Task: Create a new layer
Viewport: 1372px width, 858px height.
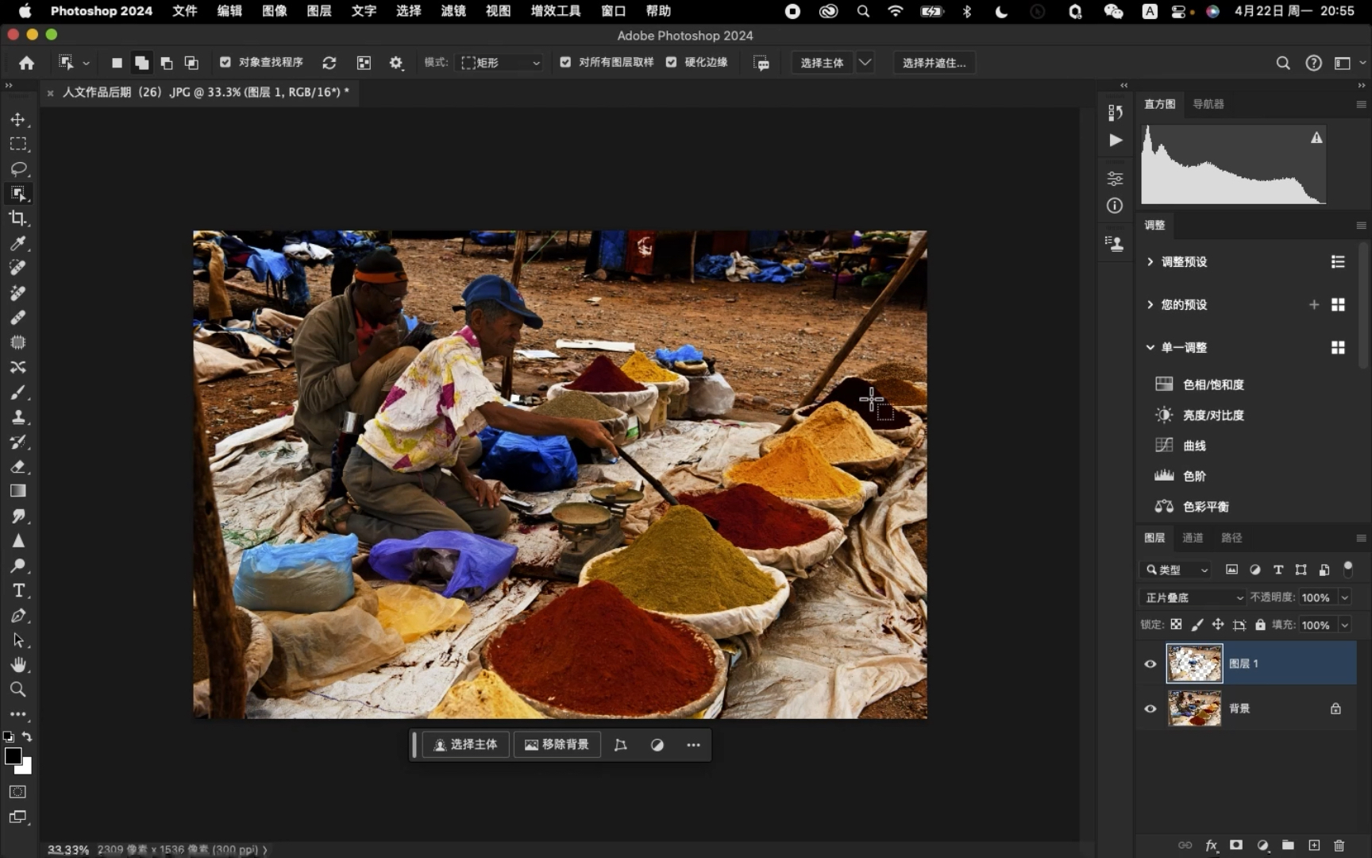Action: point(1314,845)
